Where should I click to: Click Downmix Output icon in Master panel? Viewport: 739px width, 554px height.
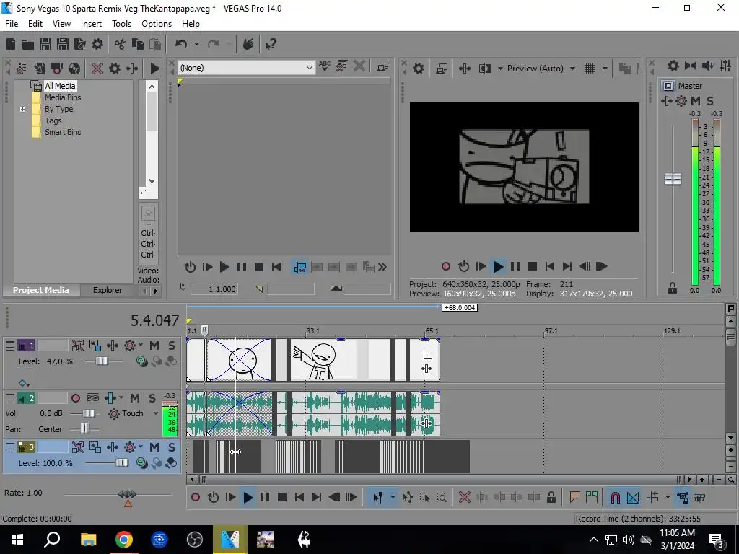[691, 66]
